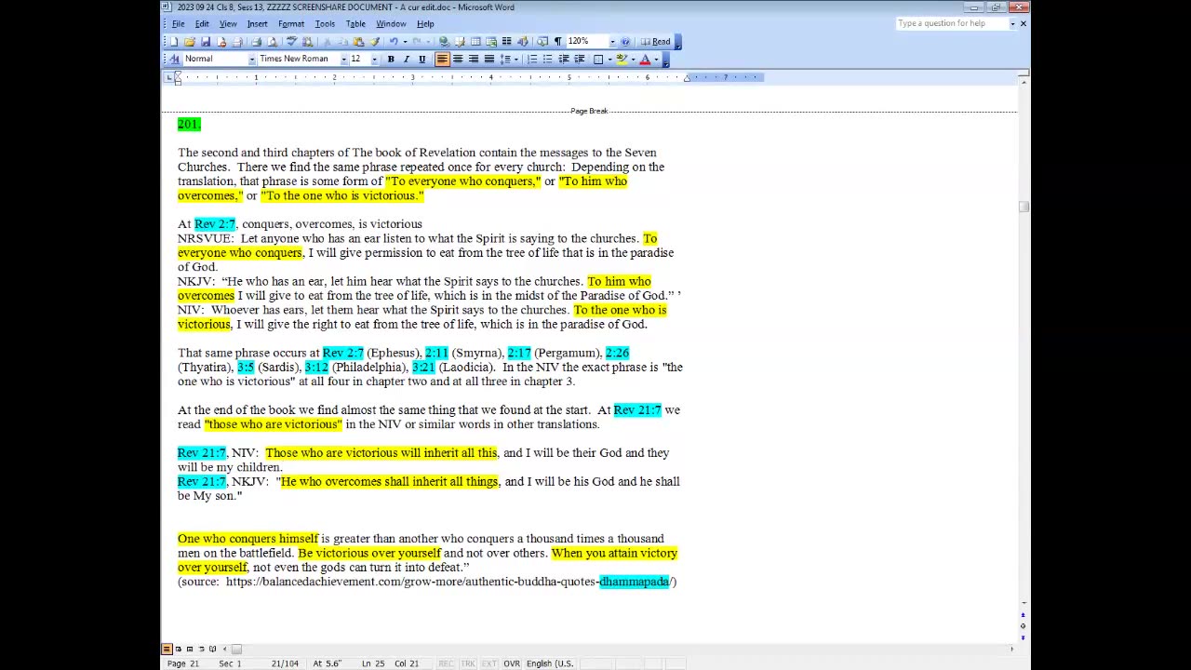Expand the Style dropdown showing Normal
This screenshot has width=1191, height=670.
[x=252, y=59]
